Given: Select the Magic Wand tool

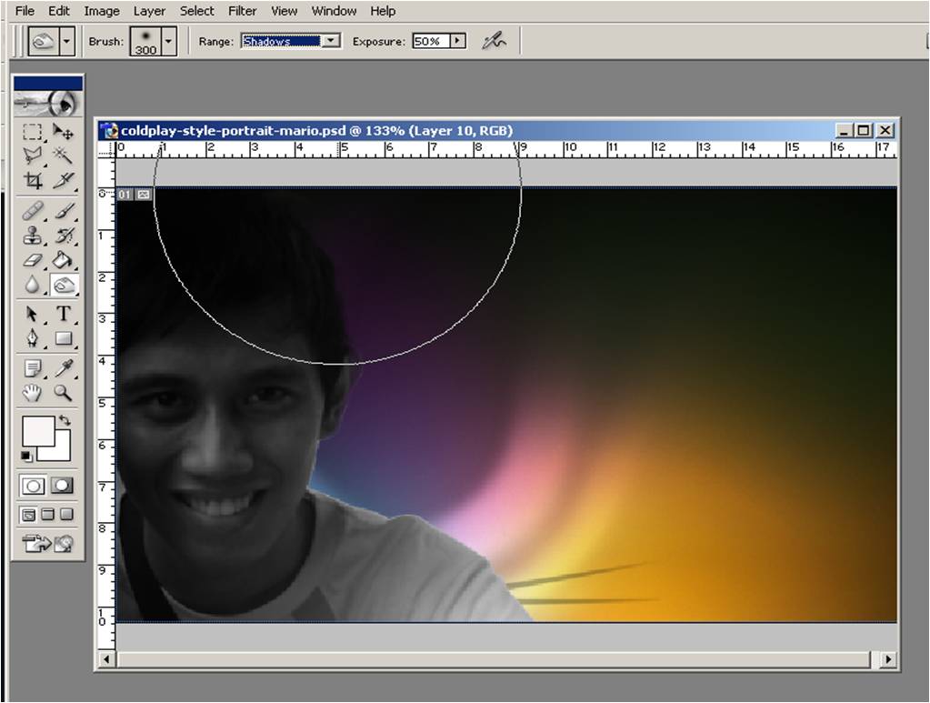Looking at the screenshot, I should (63, 156).
